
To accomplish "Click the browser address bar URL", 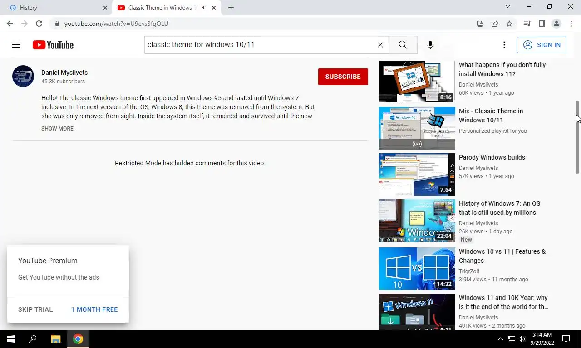I will [116, 24].
